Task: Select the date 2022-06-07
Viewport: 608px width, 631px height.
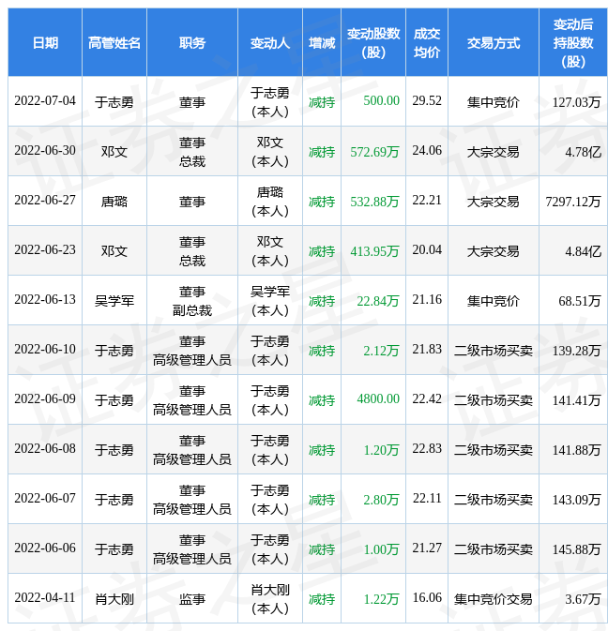Action: (45, 498)
